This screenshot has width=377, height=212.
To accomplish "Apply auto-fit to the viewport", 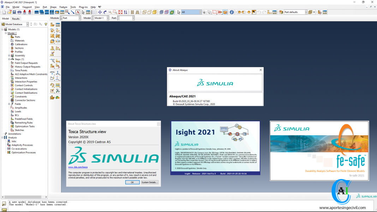I will click(120, 12).
